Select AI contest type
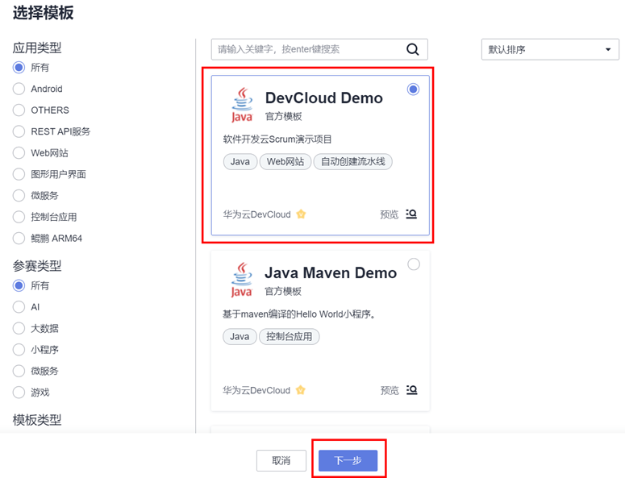The height and width of the screenshot is (478, 625). (19, 307)
